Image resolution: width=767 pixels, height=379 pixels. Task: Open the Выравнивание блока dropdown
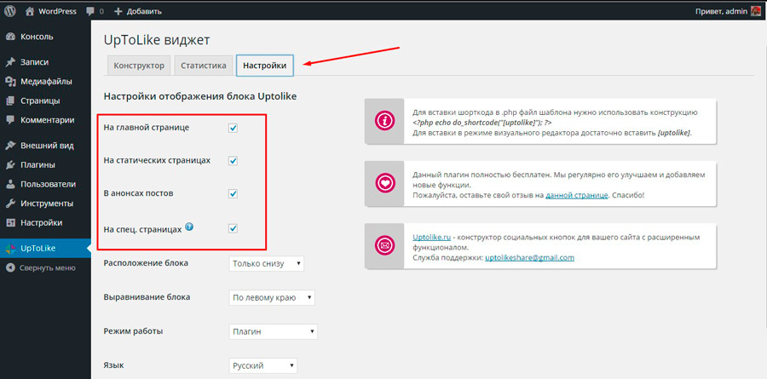[272, 297]
